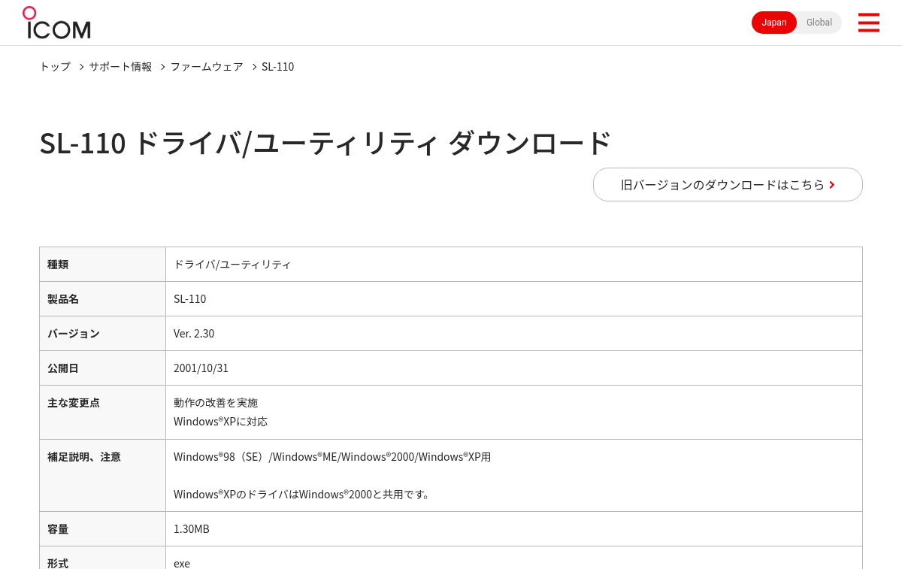Screen dimensions: 902x569
Task: Open サポート情報 breadcrumb link
Action: pos(120,66)
